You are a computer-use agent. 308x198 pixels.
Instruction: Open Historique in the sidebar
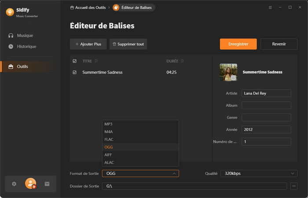tap(26, 46)
